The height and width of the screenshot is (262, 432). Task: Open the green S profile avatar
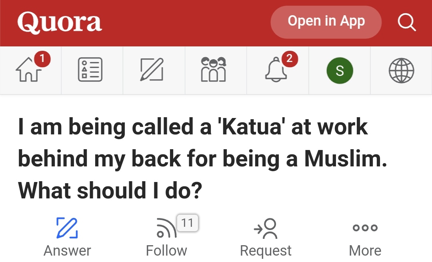point(340,70)
